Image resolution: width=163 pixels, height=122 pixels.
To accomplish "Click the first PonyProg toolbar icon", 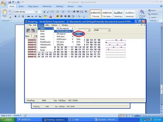I will (28, 30).
